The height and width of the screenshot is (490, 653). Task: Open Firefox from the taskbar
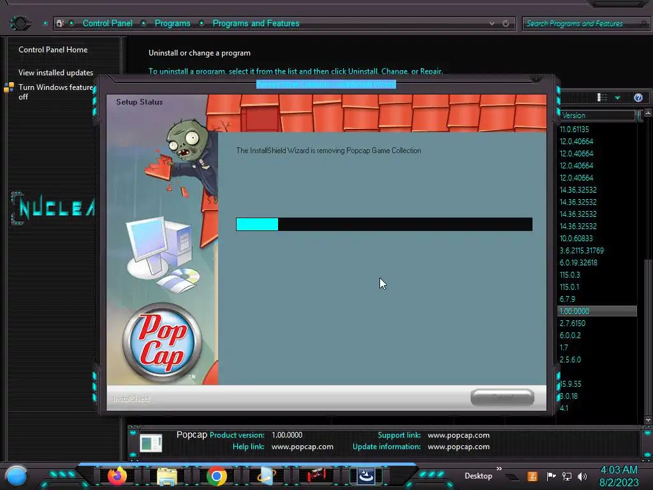tap(117, 476)
